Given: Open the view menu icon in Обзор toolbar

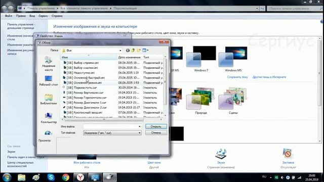Looking at the screenshot, I should [x=145, y=51].
